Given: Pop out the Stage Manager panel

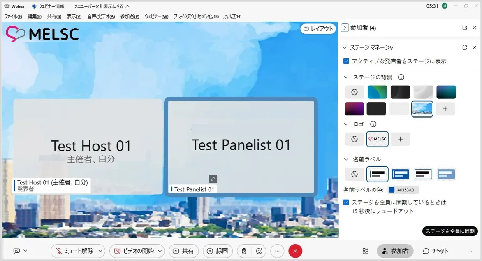Looking at the screenshot, I should (x=464, y=47).
